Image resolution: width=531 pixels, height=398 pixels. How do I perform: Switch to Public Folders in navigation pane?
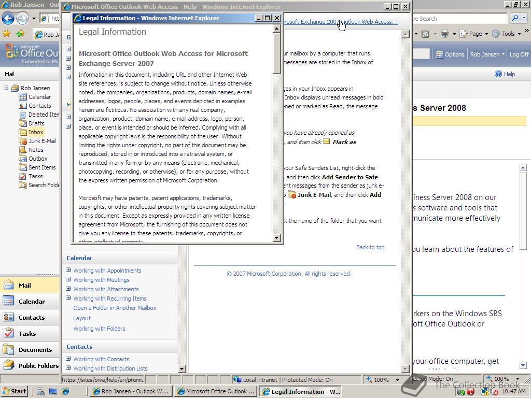coord(30,365)
